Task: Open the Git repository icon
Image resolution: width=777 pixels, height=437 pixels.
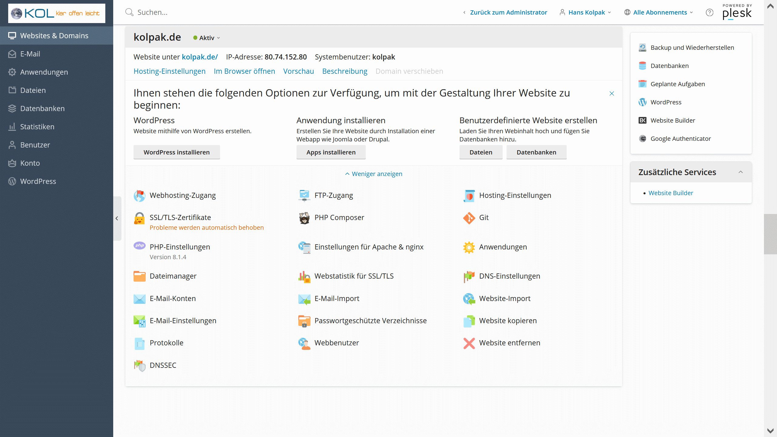Action: [469, 218]
